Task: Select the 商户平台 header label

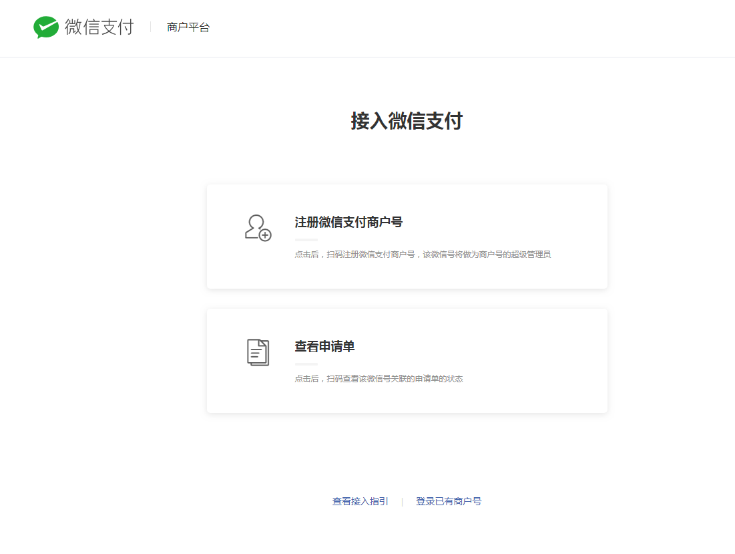Action: pyautogui.click(x=188, y=27)
